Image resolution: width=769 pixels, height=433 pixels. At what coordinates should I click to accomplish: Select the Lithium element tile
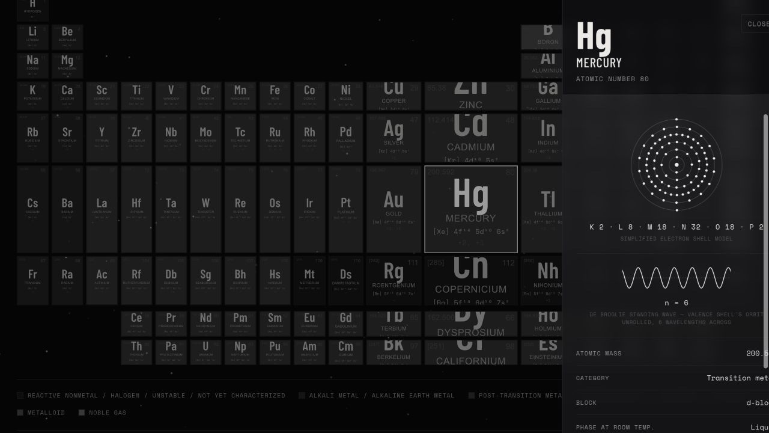[32, 37]
